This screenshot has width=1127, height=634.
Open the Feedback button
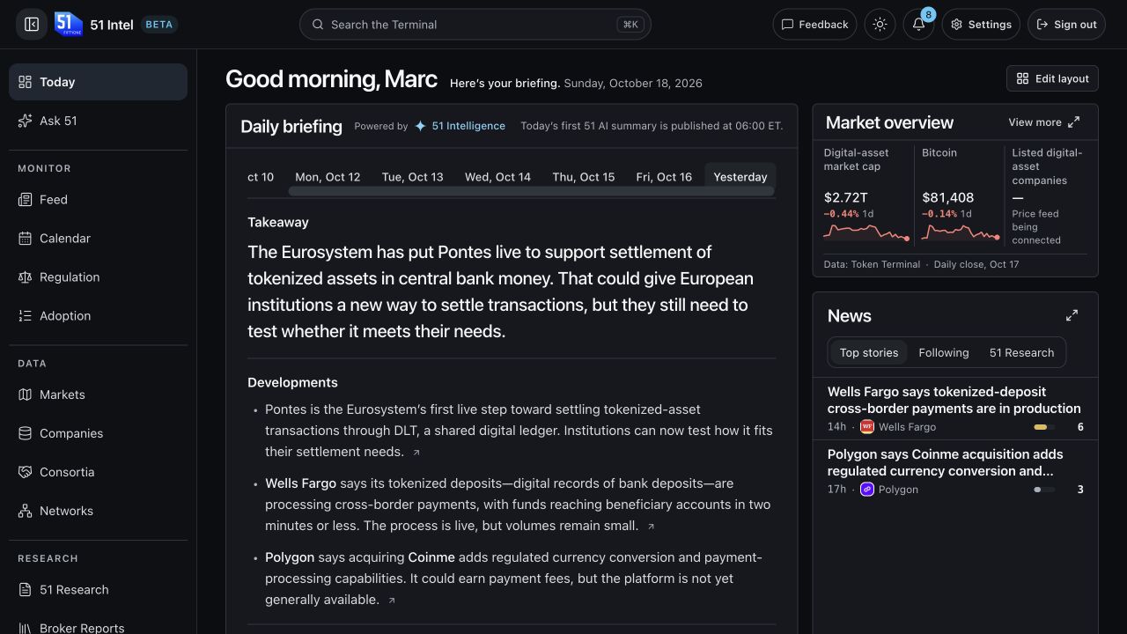tap(814, 25)
